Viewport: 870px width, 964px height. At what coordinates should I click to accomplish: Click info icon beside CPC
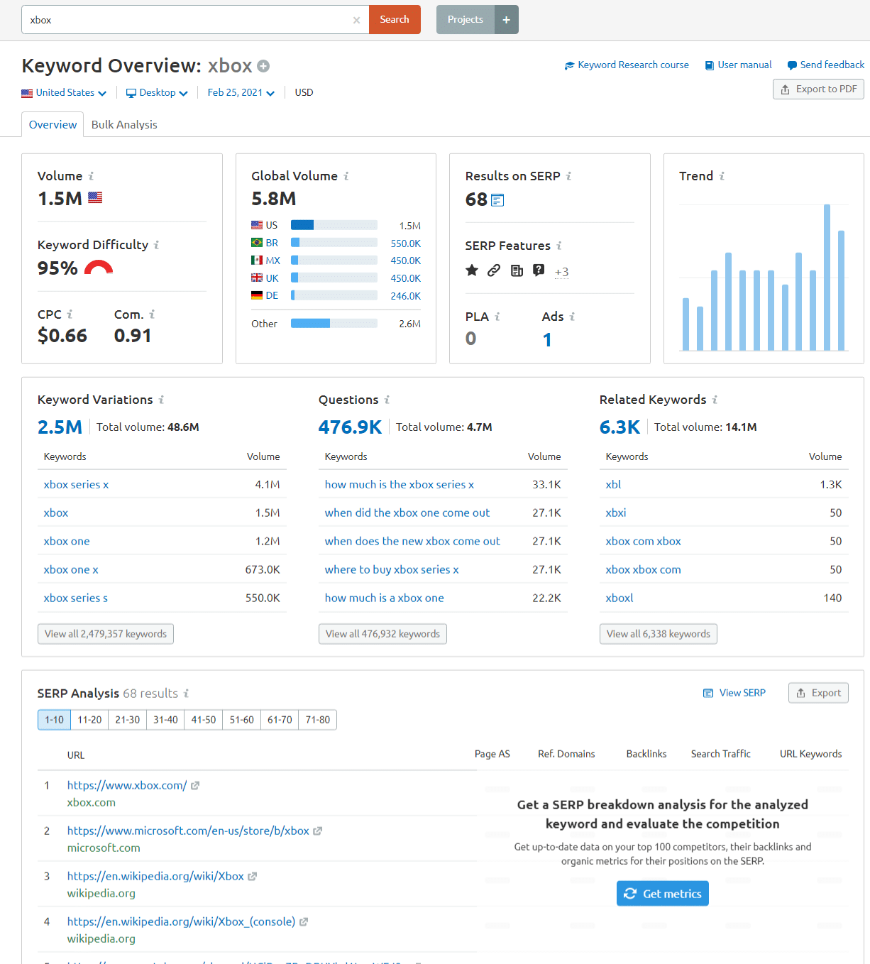[x=70, y=314]
